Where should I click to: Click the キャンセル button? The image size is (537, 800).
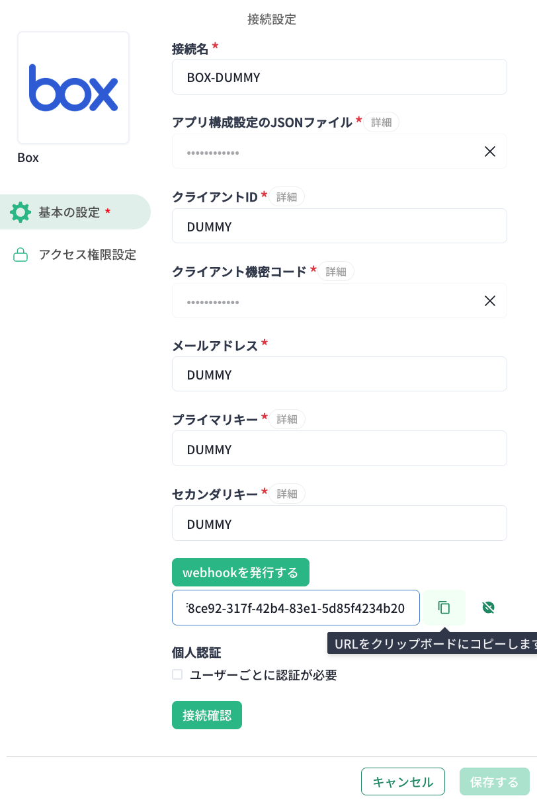[403, 781]
